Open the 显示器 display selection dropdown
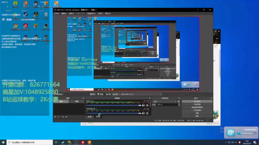 tap(137, 94)
